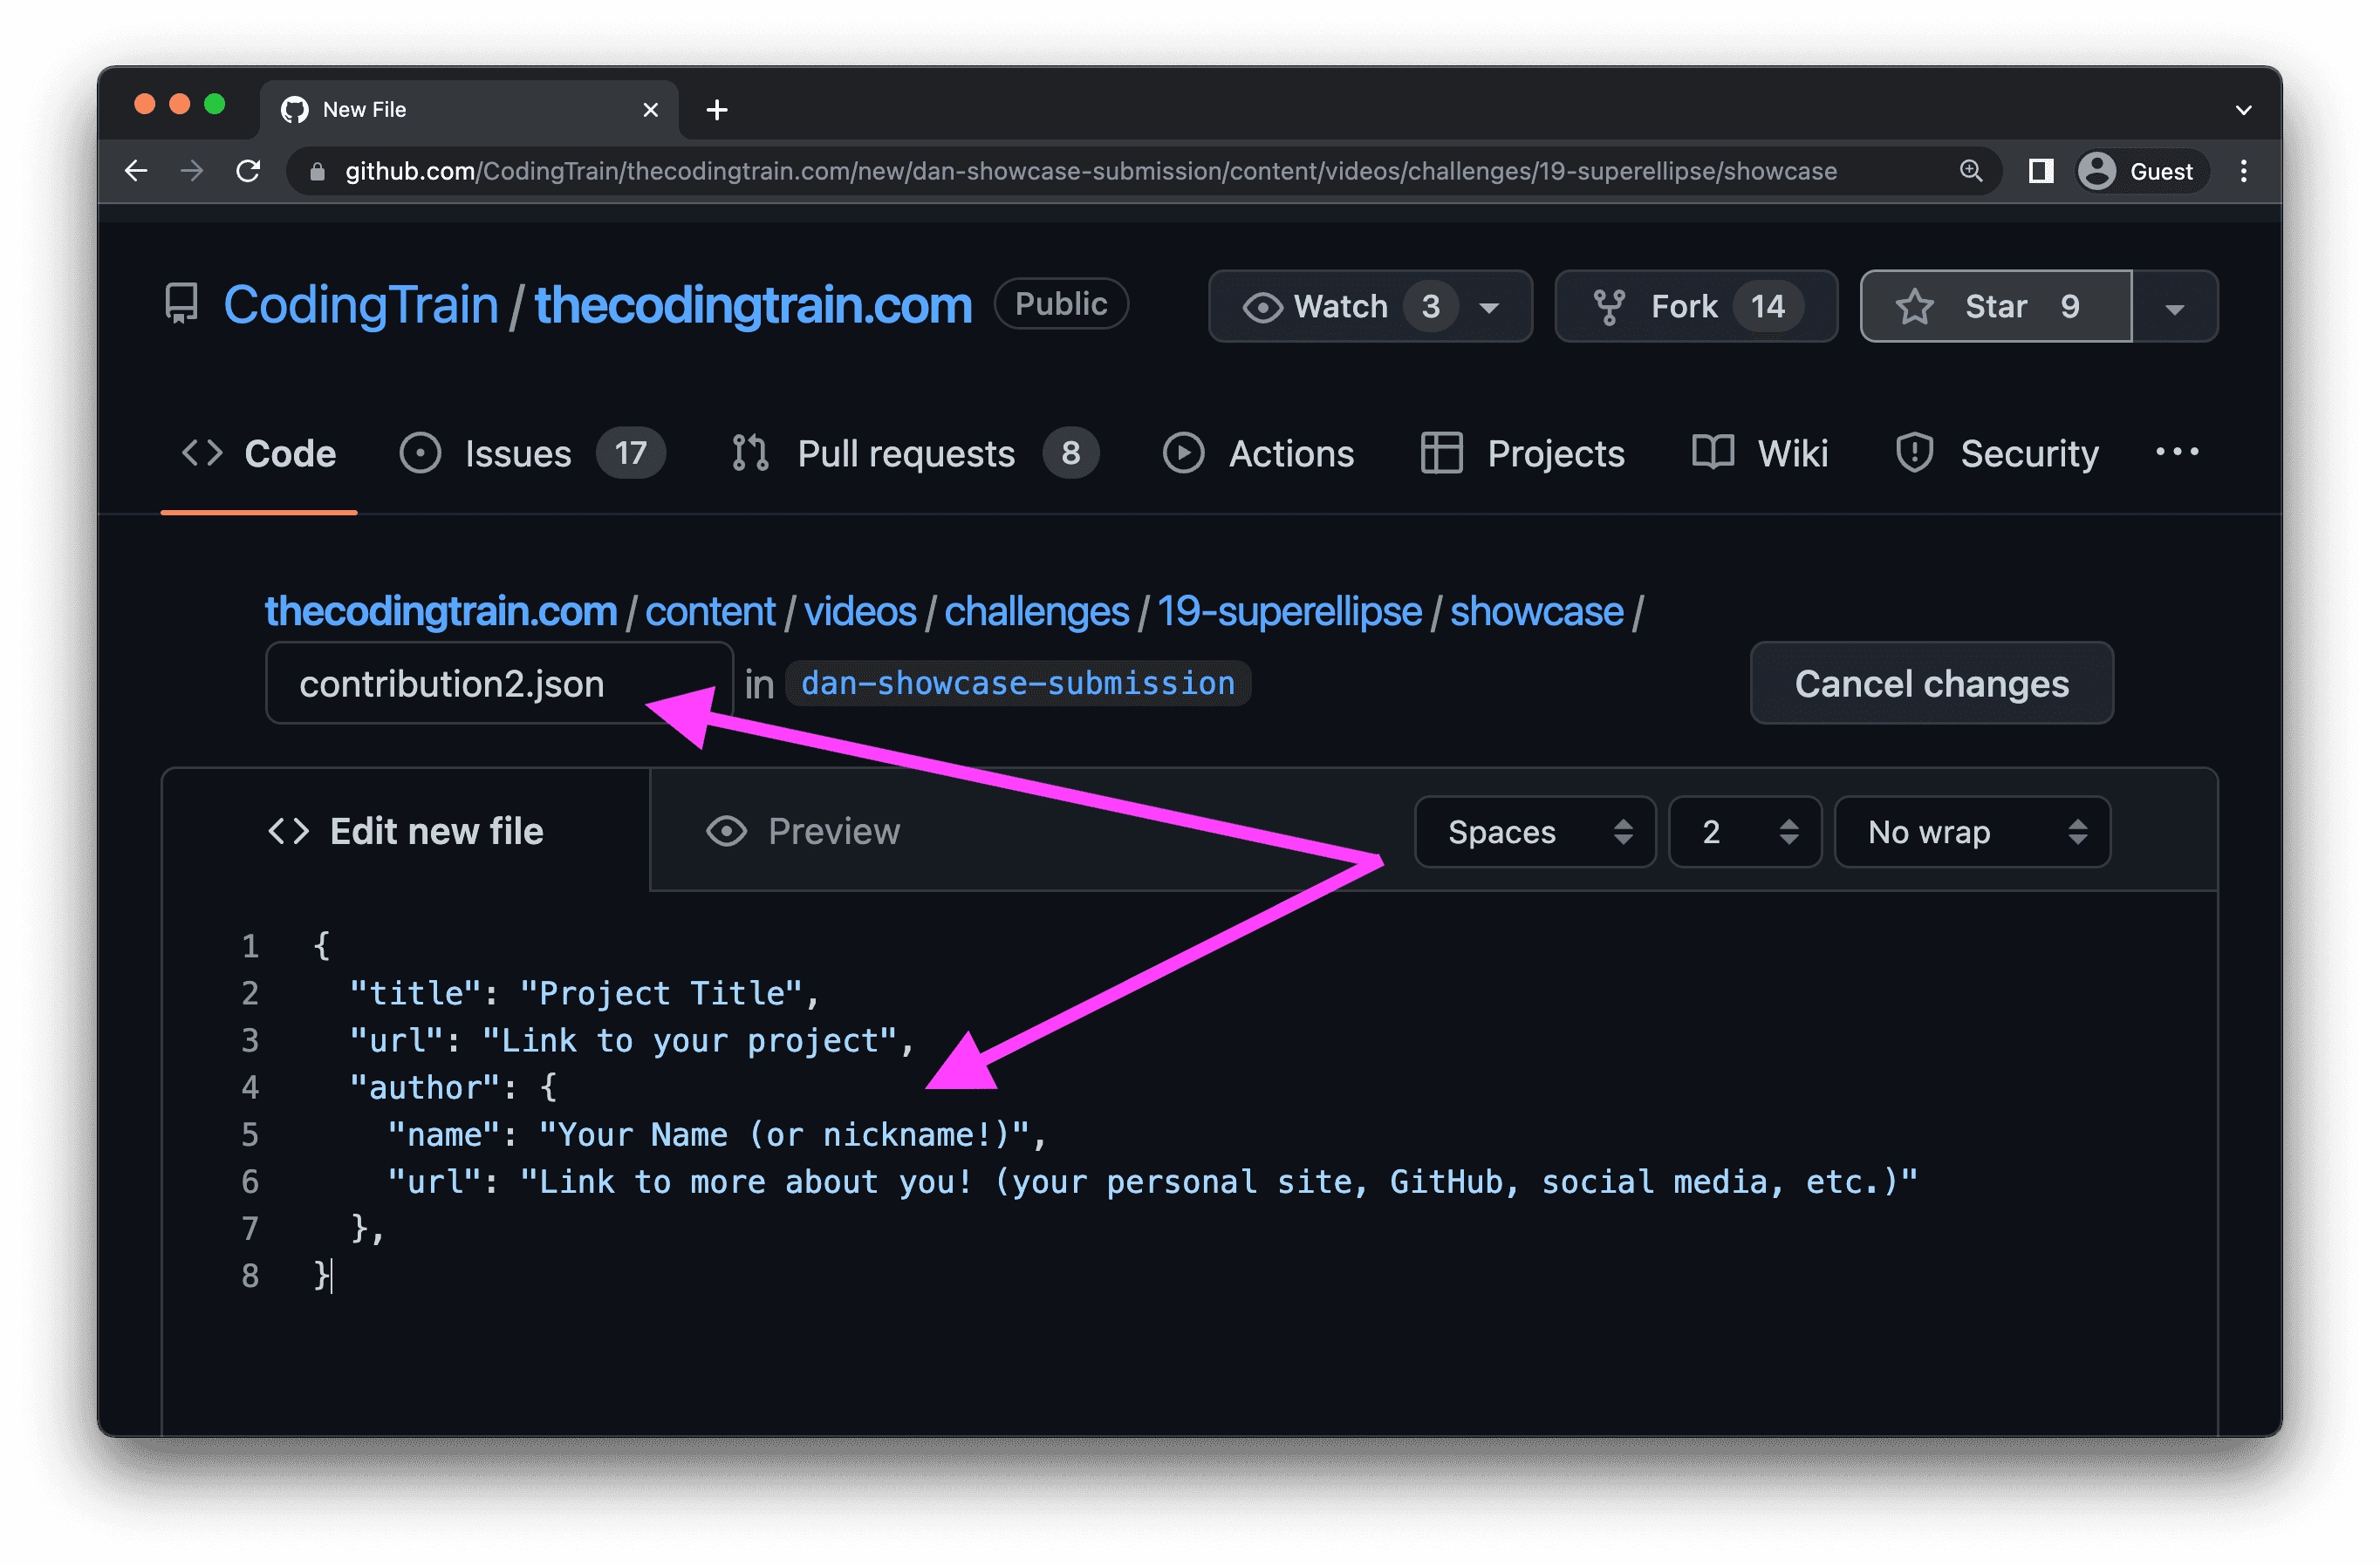
Task: Click Cancel changes button
Action: click(x=1930, y=684)
